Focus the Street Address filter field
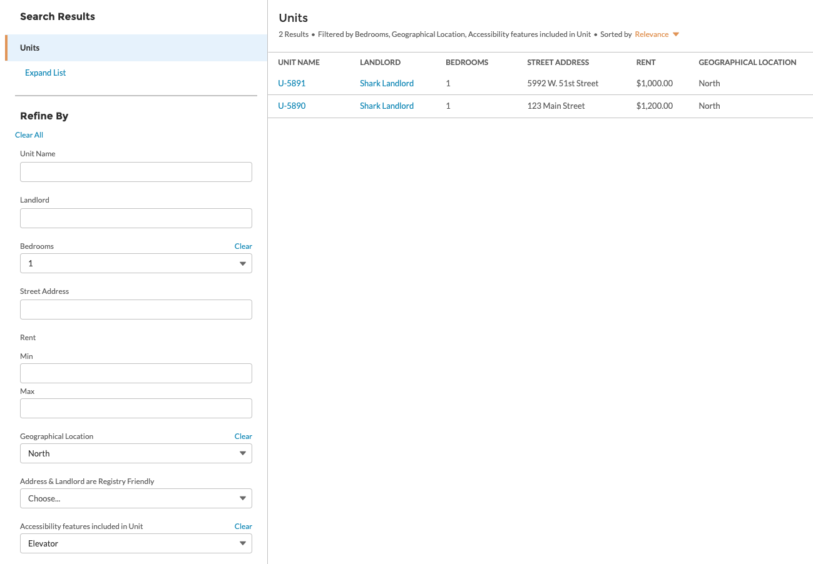Screen dimensions: 813x564 tap(136, 310)
